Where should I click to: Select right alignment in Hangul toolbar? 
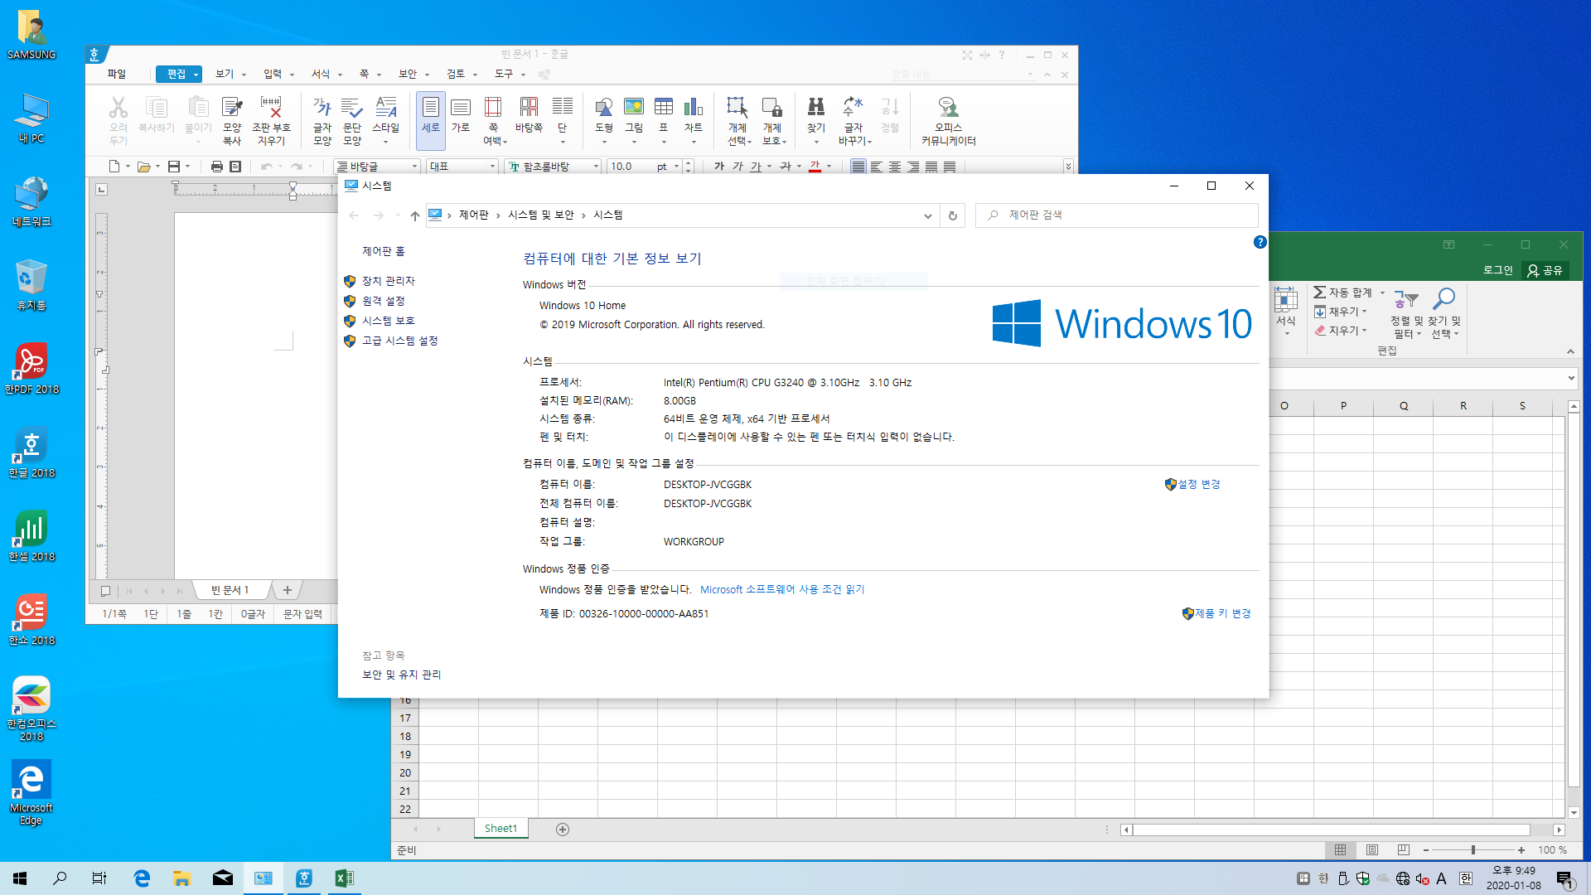[913, 167]
